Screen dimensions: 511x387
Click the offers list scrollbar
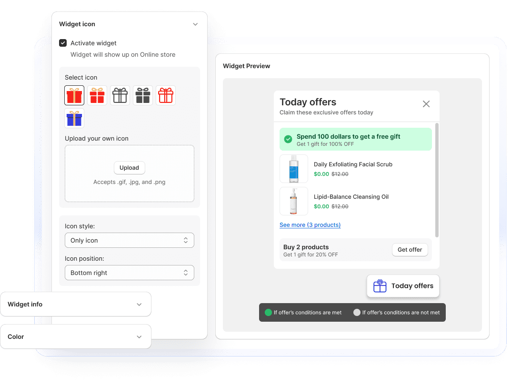437,181
